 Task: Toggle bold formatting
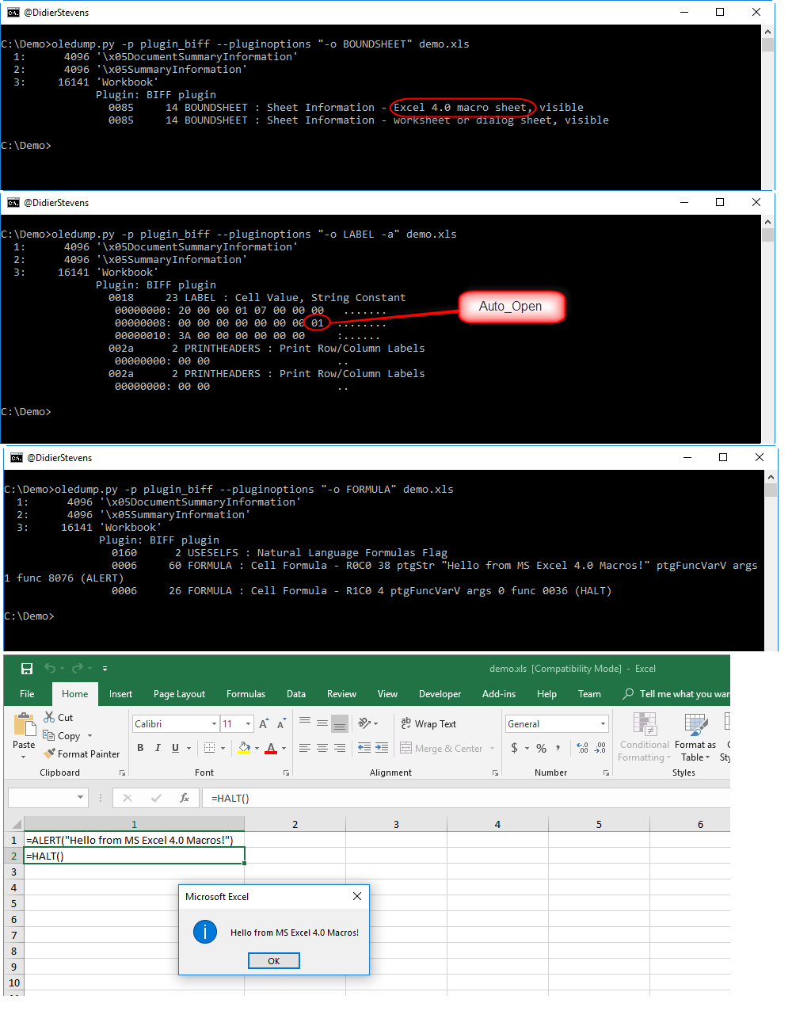pos(139,747)
